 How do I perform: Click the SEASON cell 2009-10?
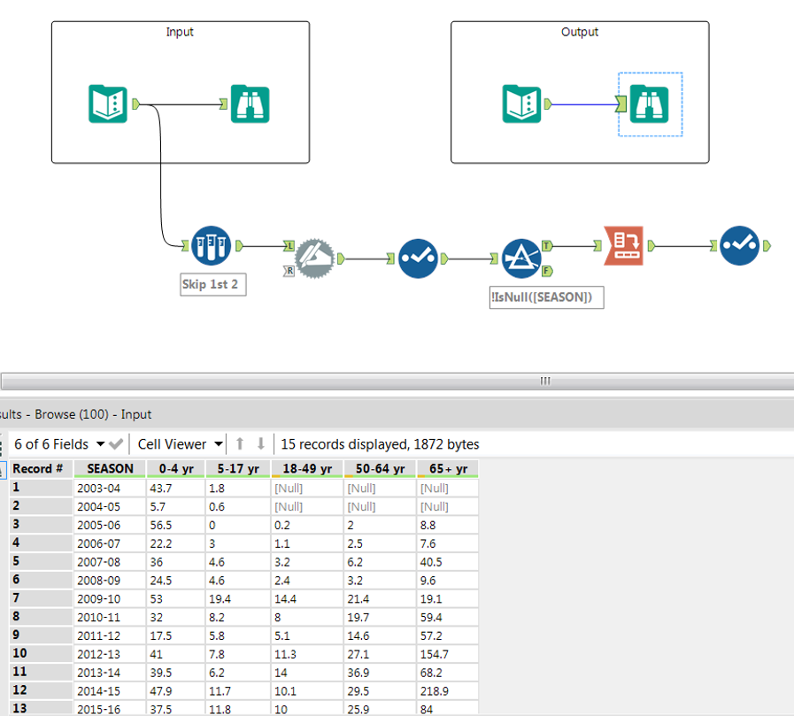click(110, 599)
